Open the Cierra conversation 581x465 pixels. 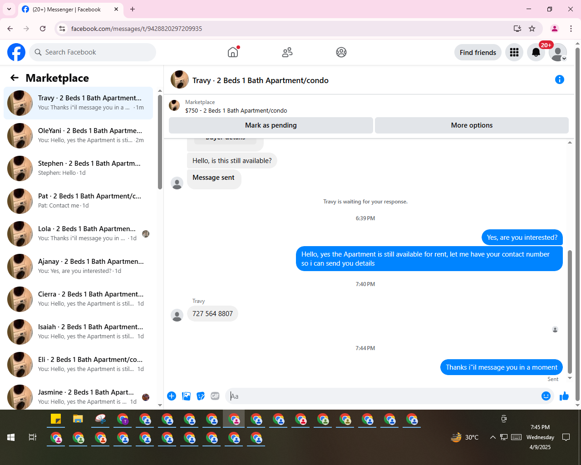pyautogui.click(x=78, y=299)
